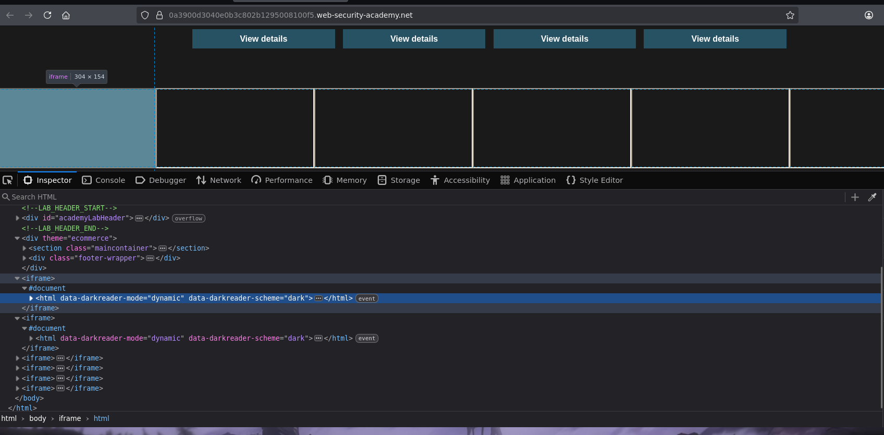The image size is (884, 435).
Task: Collapse the first iframe node
Action: [17, 279]
